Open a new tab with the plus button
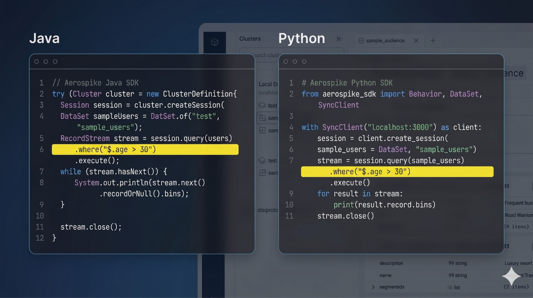Viewport: 533px width, 298px height. pos(433,41)
